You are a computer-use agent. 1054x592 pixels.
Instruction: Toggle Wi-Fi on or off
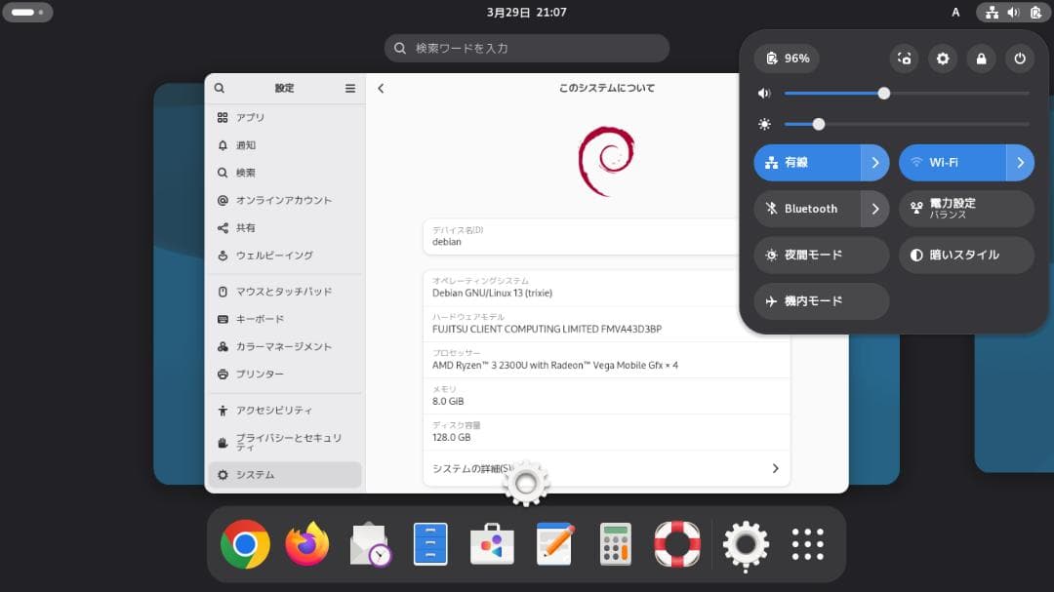(953, 163)
